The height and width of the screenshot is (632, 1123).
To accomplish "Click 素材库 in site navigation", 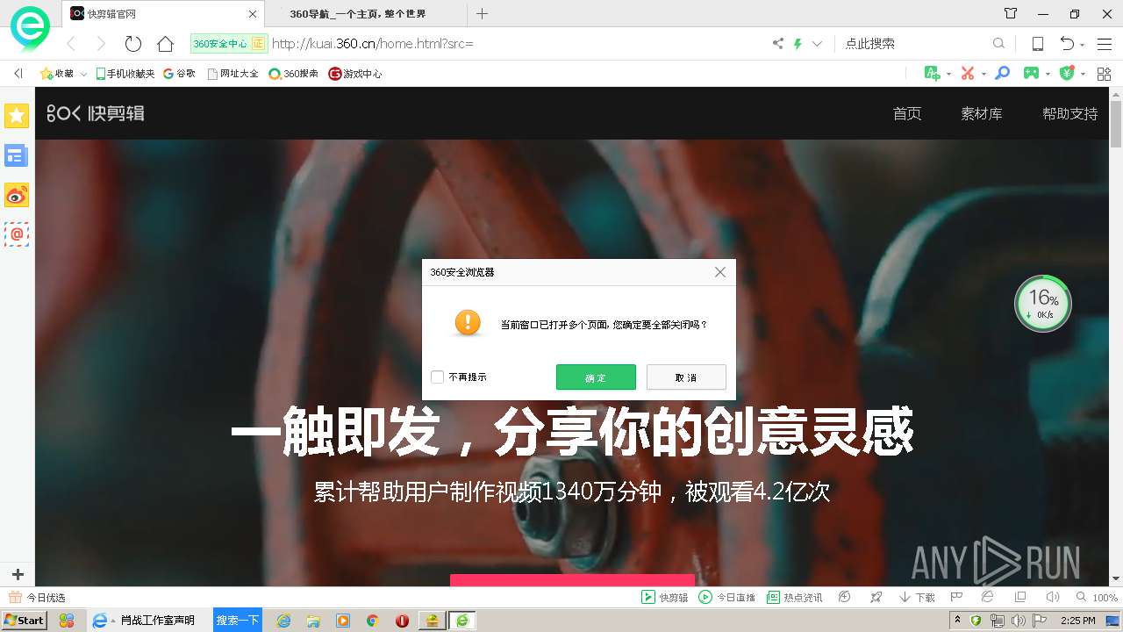I will pos(982,113).
